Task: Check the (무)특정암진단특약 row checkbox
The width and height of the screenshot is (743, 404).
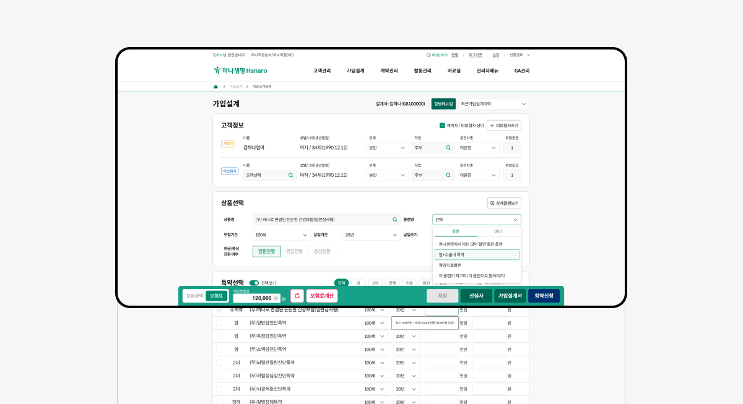Action: [219, 336]
